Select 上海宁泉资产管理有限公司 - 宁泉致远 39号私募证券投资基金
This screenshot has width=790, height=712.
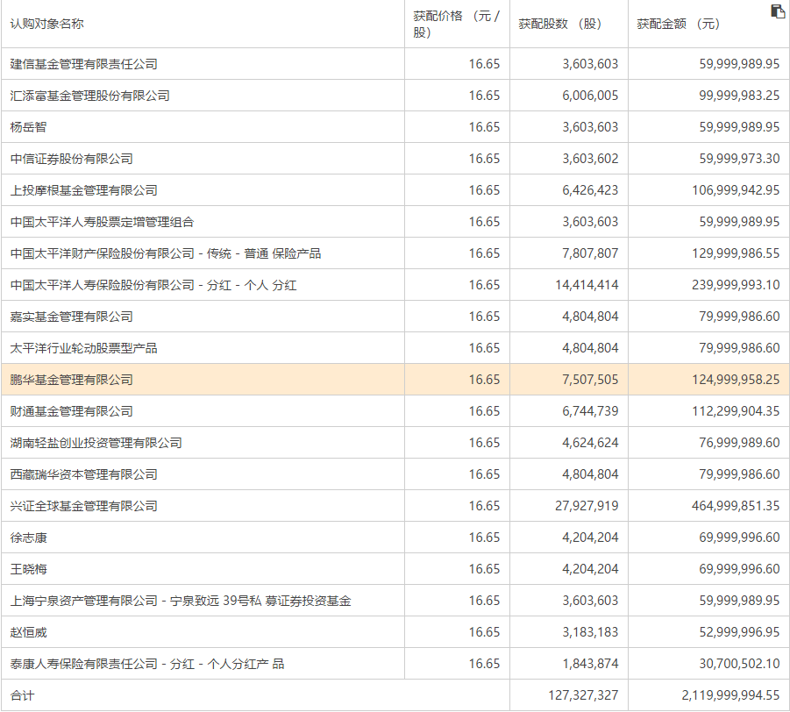181,601
